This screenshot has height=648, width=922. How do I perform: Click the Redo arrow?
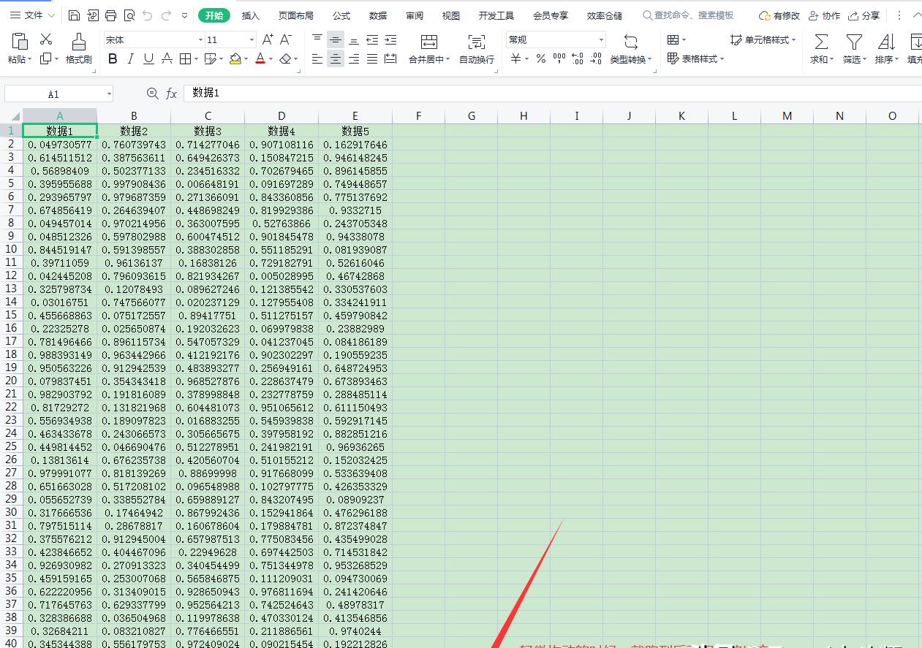166,15
